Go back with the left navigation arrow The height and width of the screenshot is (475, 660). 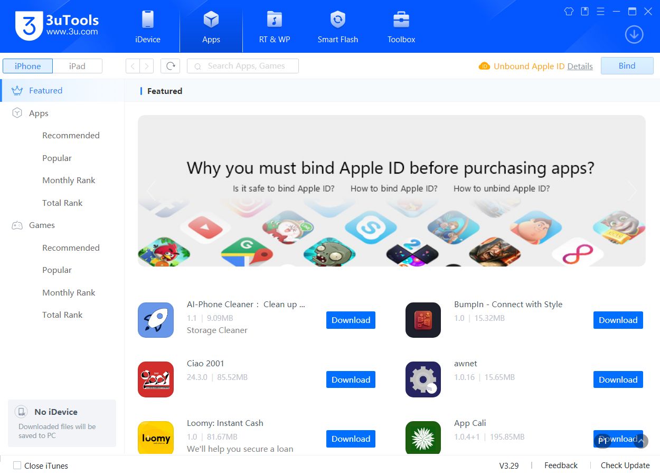pyautogui.click(x=133, y=66)
